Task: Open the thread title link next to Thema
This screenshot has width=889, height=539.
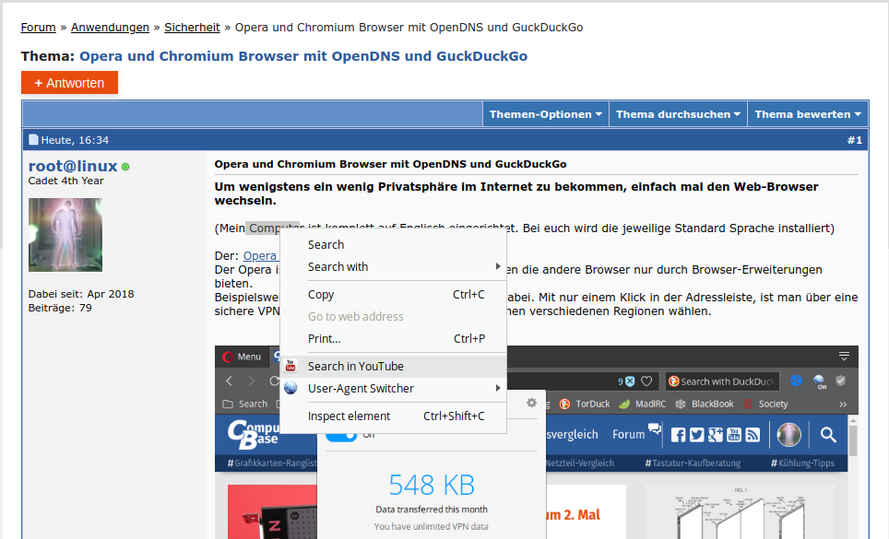Action: 303,56
